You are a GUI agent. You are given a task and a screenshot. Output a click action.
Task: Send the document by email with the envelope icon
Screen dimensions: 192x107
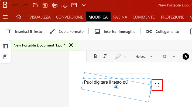74,5
